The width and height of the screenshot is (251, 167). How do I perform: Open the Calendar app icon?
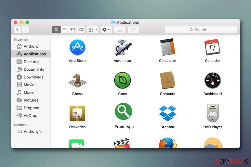[213, 47]
